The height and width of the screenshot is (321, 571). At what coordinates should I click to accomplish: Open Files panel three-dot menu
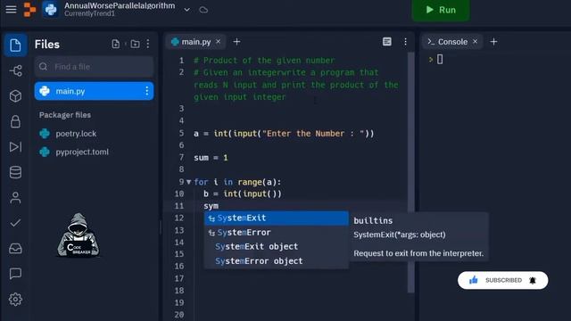[x=148, y=44]
